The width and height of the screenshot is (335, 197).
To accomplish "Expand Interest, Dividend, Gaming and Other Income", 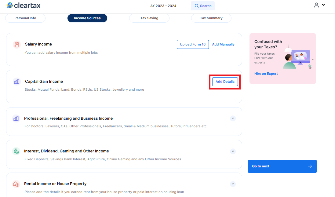I will [x=233, y=151].
